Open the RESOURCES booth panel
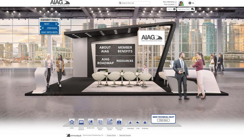The width and height of the screenshot is (244, 137). pyautogui.click(x=125, y=61)
